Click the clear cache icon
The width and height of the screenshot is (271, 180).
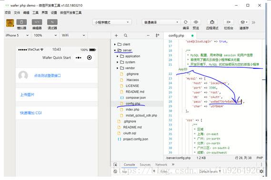coord(244,22)
